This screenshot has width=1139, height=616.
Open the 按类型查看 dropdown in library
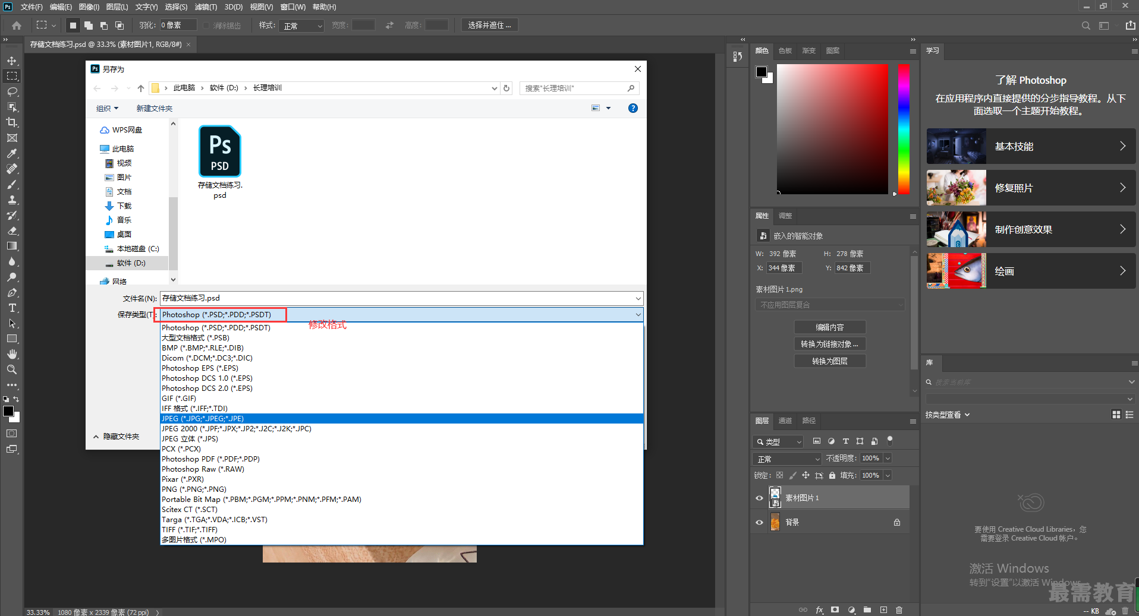(948, 415)
